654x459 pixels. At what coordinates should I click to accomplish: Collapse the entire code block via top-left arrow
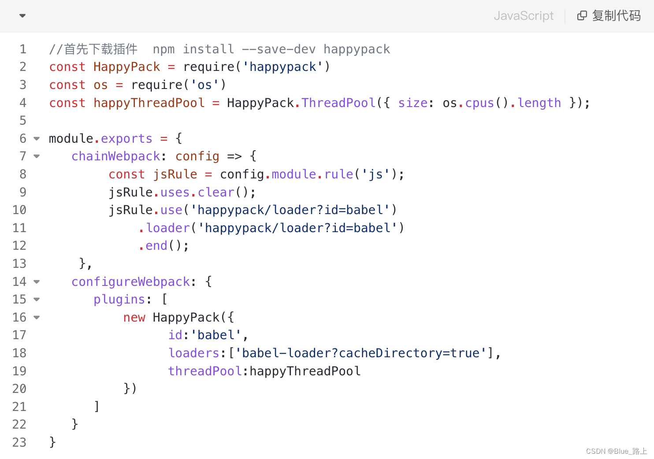click(22, 15)
